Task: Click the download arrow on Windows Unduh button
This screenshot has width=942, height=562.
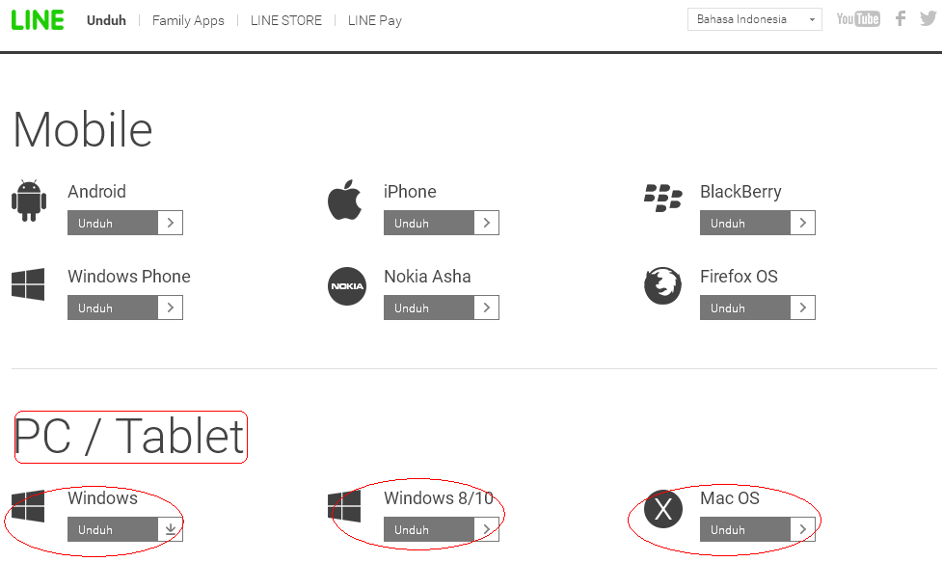Action: (x=170, y=529)
